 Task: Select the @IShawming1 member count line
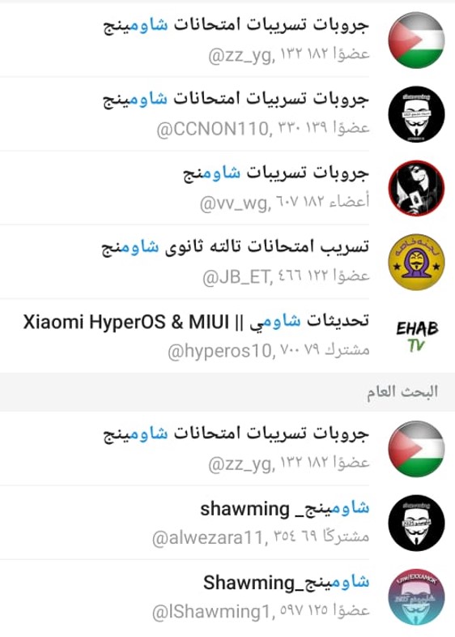pos(261,611)
